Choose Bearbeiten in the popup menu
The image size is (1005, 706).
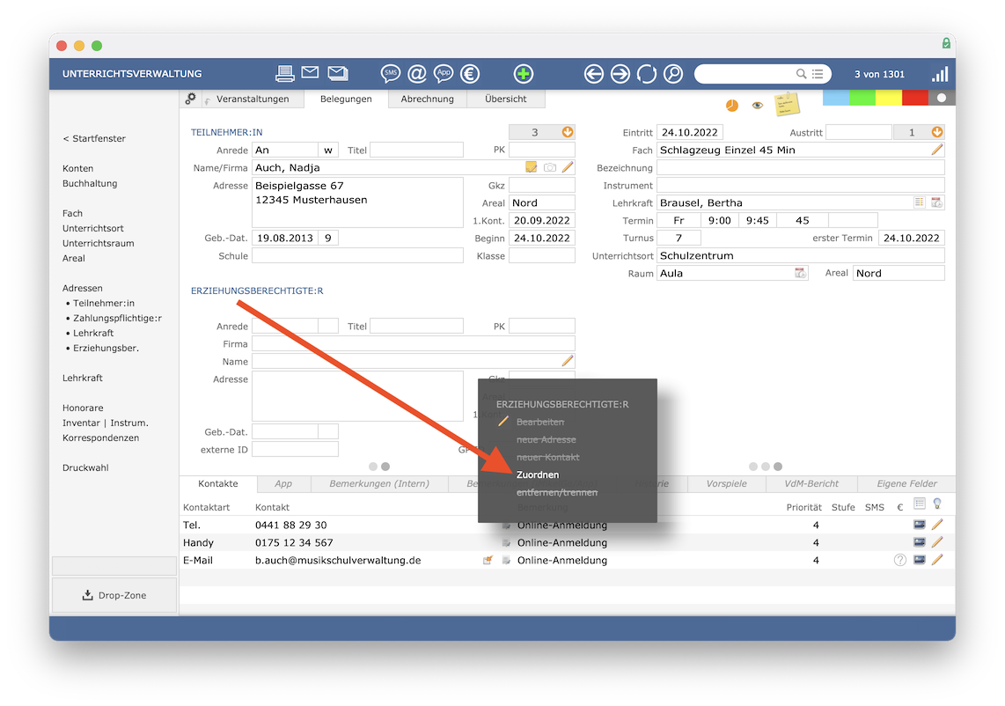tap(540, 422)
